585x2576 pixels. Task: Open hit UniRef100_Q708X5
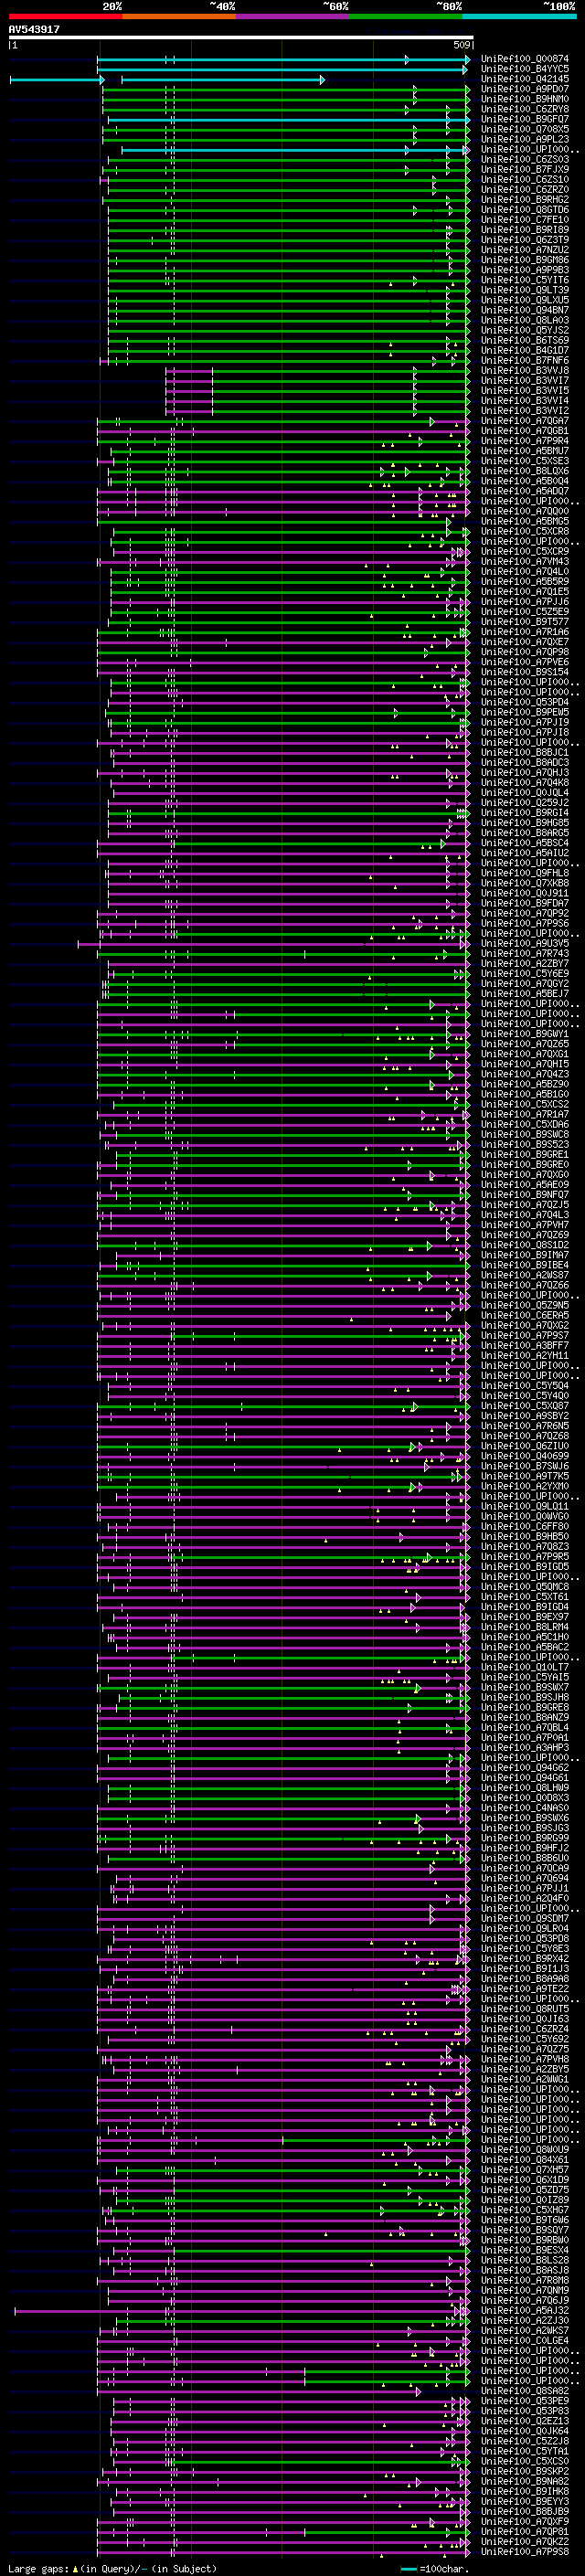pos(525,129)
